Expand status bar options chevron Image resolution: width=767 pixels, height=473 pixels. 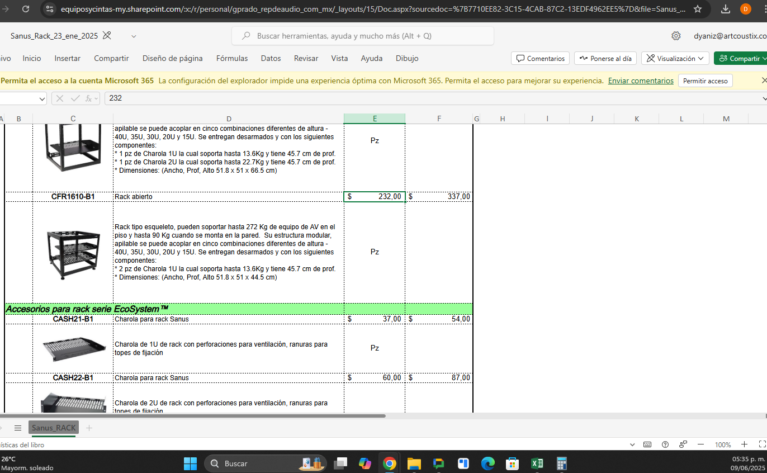(x=632, y=444)
